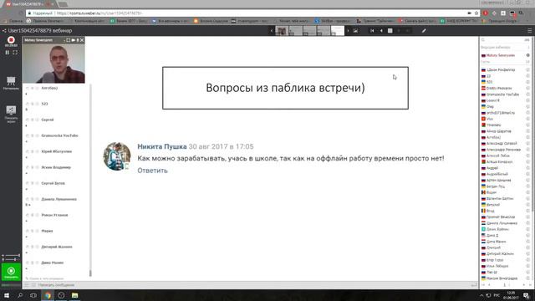Select Мария in the chat list
Image resolution: width=535 pixels, height=301 pixels.
tap(47, 231)
